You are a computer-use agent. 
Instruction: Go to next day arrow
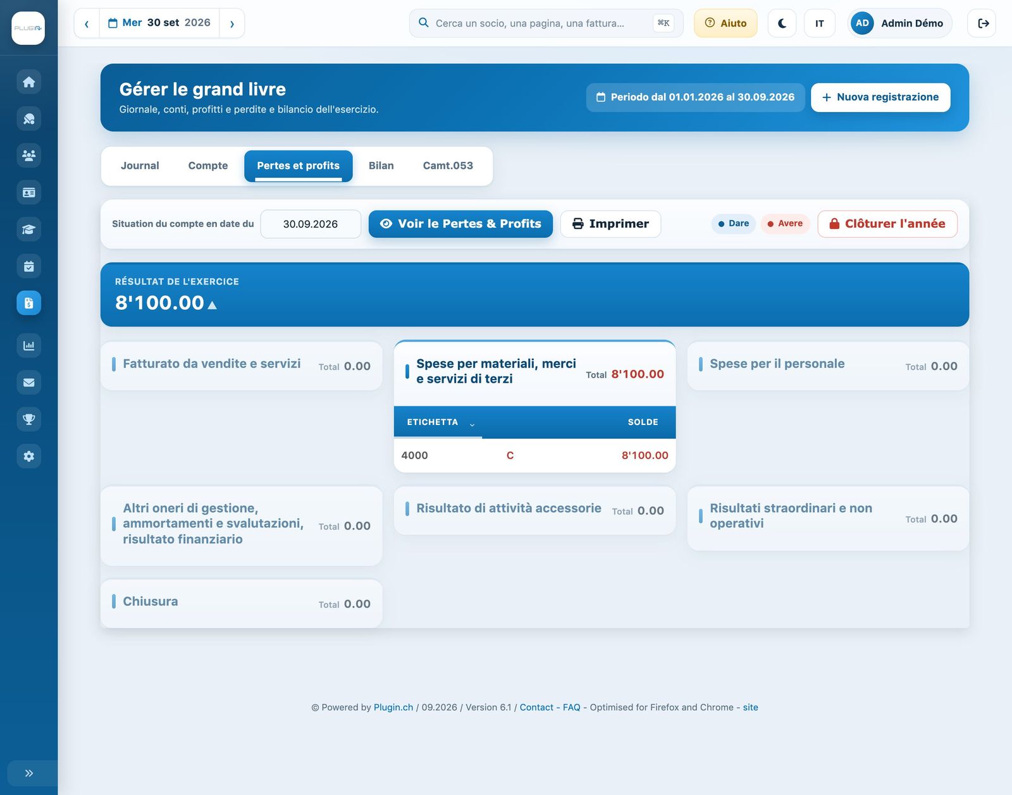click(x=232, y=23)
